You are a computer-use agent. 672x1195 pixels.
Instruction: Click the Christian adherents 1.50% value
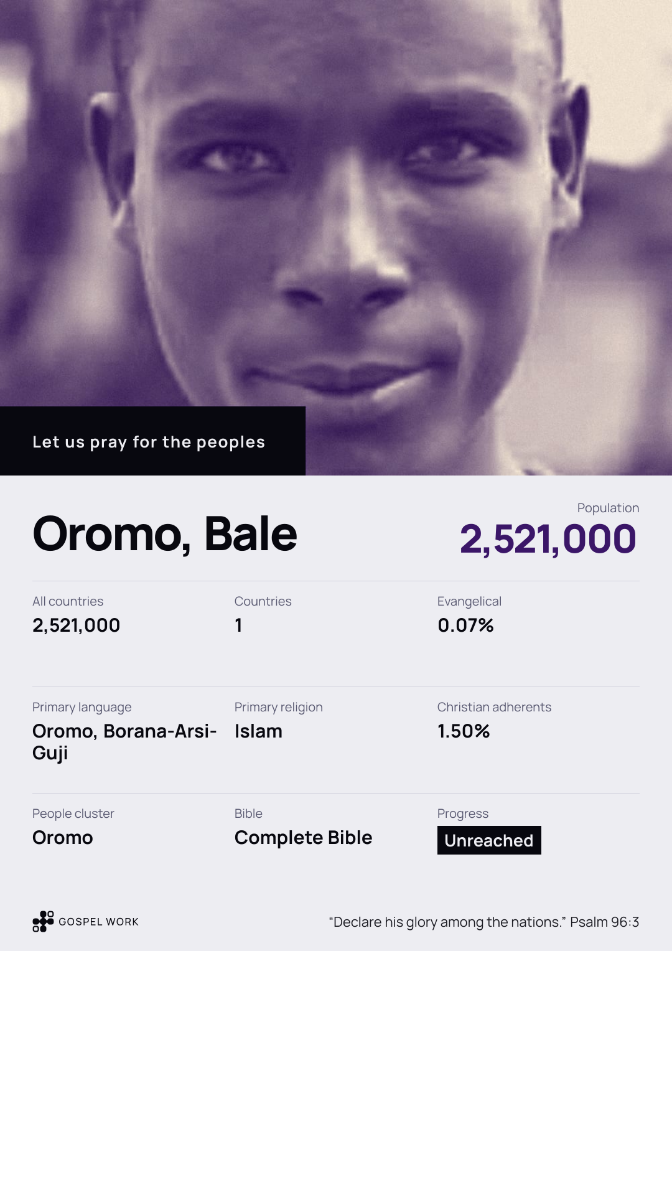tap(464, 731)
